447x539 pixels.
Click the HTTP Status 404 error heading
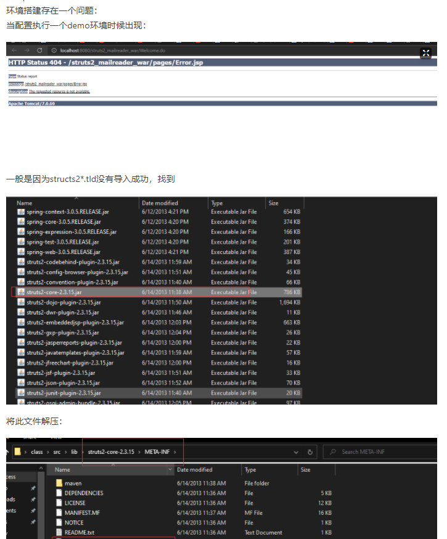click(x=106, y=62)
